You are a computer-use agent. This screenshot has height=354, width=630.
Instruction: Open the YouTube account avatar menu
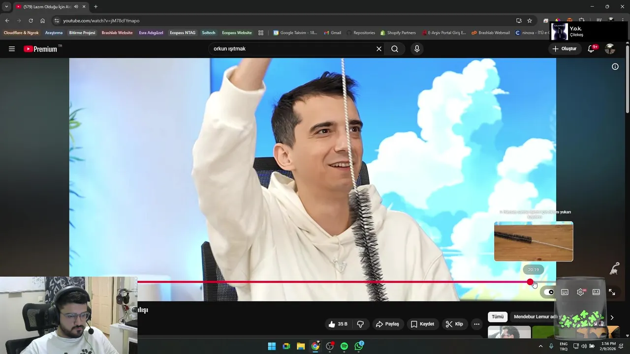(610, 49)
